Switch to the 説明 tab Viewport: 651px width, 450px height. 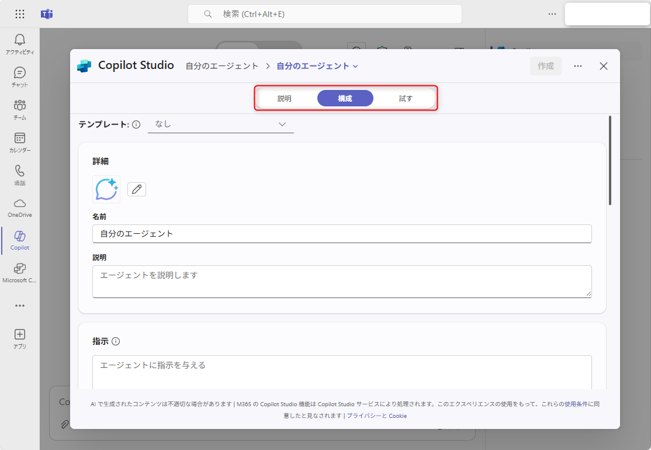(x=285, y=98)
